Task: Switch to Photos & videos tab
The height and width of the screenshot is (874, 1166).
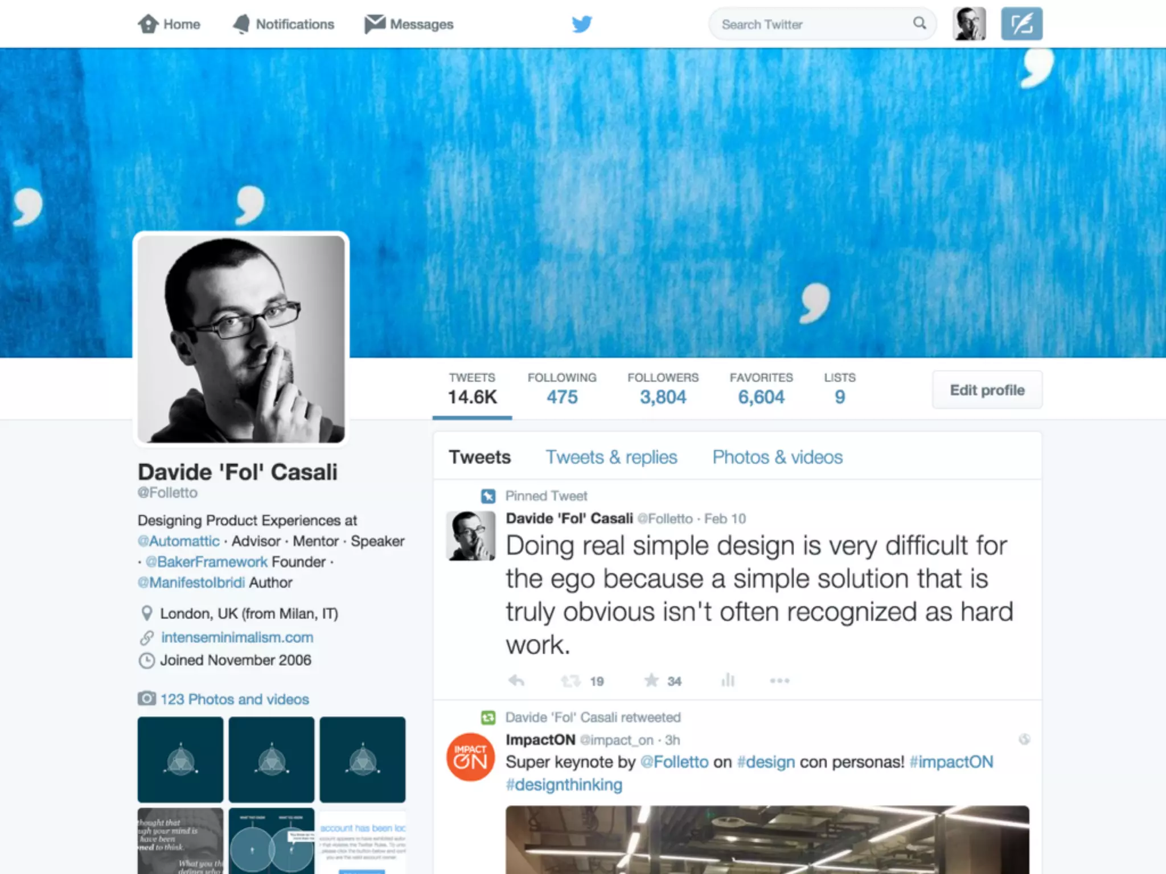Action: coord(777,457)
